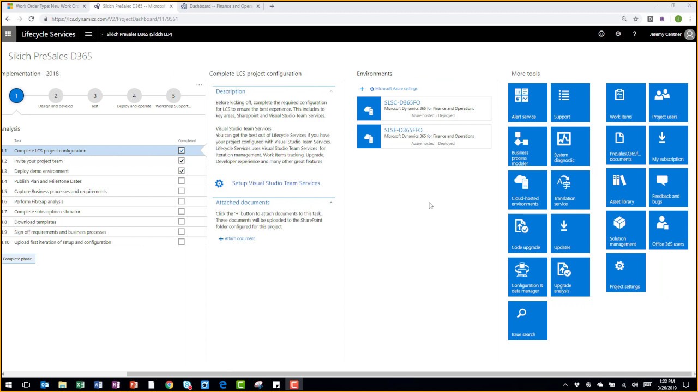Open the Project users tile

pos(668,103)
